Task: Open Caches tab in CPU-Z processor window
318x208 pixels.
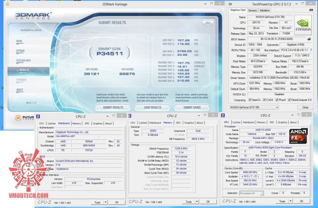Action: [236, 122]
